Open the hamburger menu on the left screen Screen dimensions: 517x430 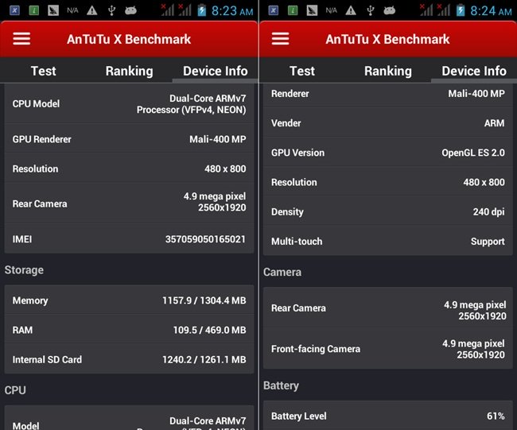21,39
